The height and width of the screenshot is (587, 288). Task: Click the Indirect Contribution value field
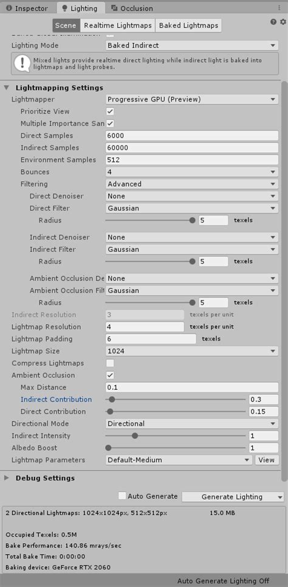tap(264, 400)
